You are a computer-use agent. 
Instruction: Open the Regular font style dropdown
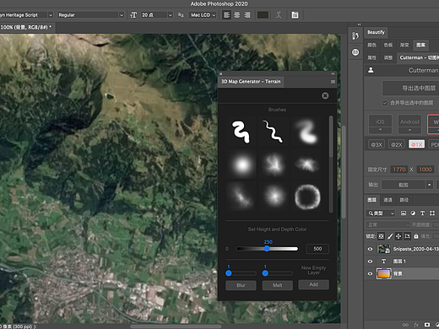(x=122, y=15)
